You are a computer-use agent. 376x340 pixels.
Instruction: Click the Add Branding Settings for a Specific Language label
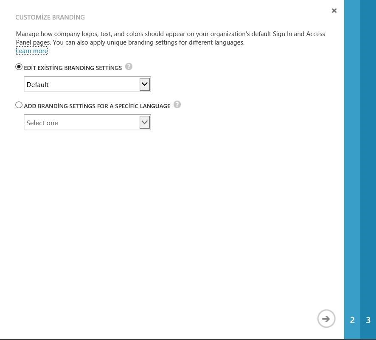point(97,106)
